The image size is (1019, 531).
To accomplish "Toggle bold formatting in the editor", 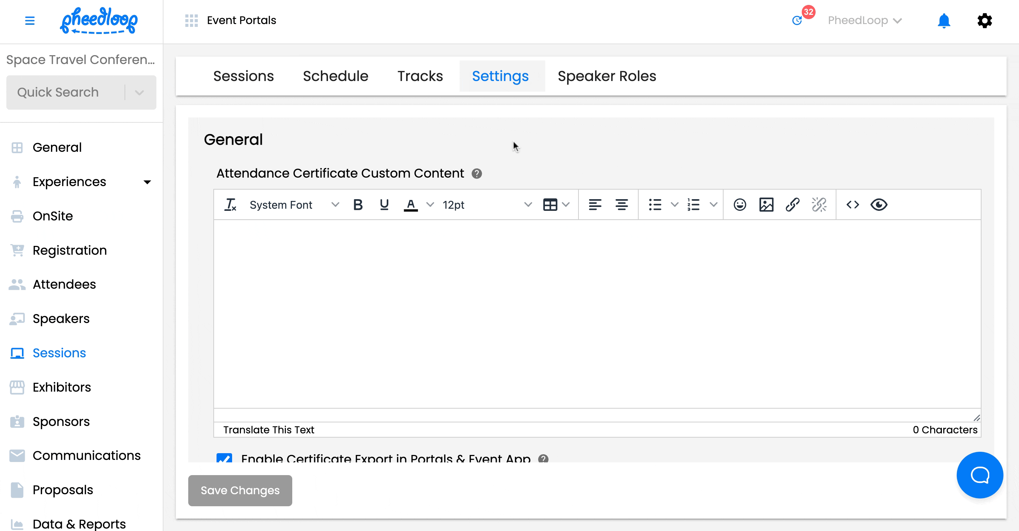I will tap(358, 204).
